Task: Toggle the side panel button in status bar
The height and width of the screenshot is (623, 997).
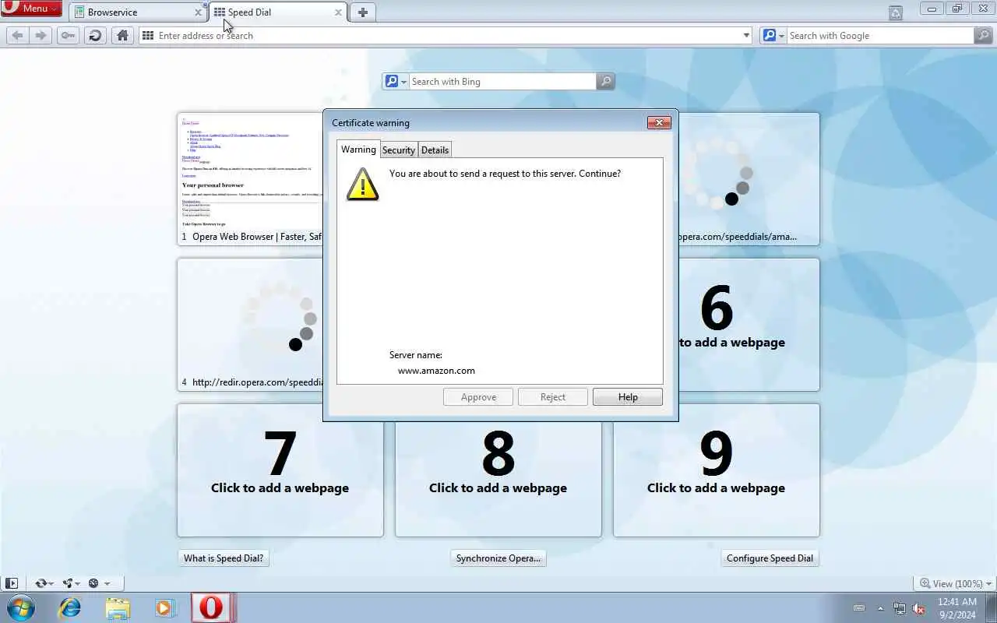Action: (x=12, y=583)
